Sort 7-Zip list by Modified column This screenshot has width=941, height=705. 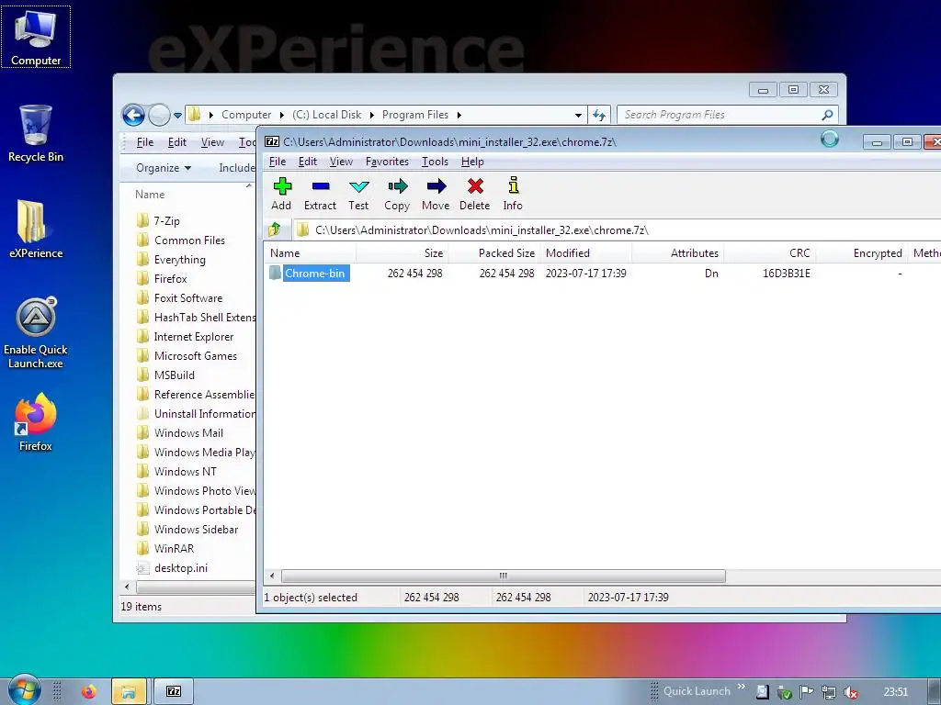585,253
